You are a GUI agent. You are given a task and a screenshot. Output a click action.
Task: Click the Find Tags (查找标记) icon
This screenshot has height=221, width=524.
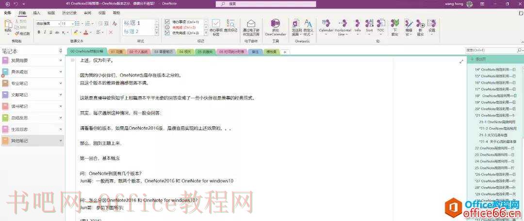(x=230, y=23)
